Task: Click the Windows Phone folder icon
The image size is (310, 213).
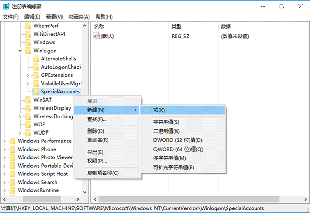Action: [x=12, y=150]
